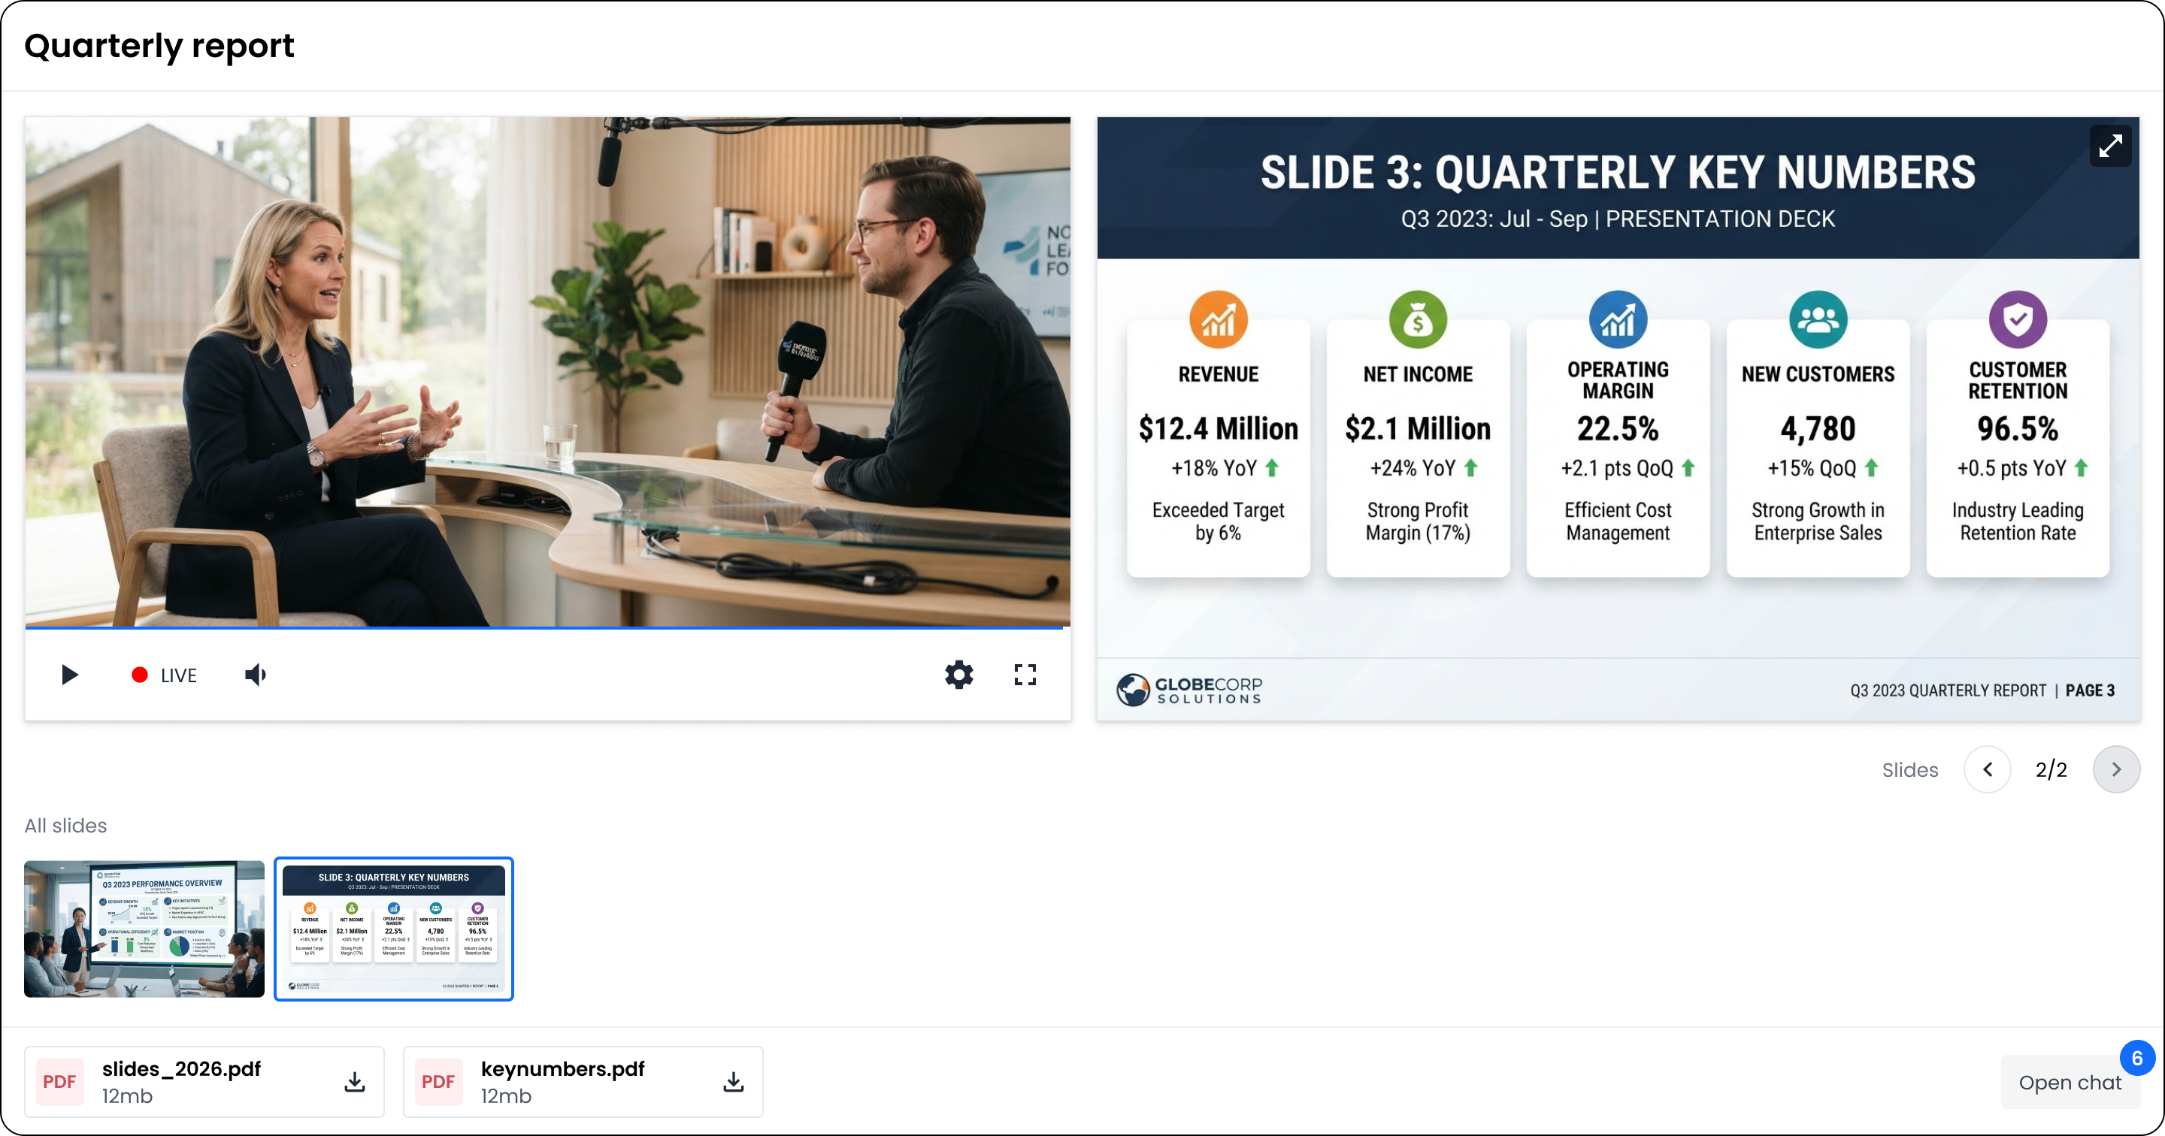2165x1136 pixels.
Task: Click the PDF icon for slides_2026.pdf
Action: (59, 1082)
